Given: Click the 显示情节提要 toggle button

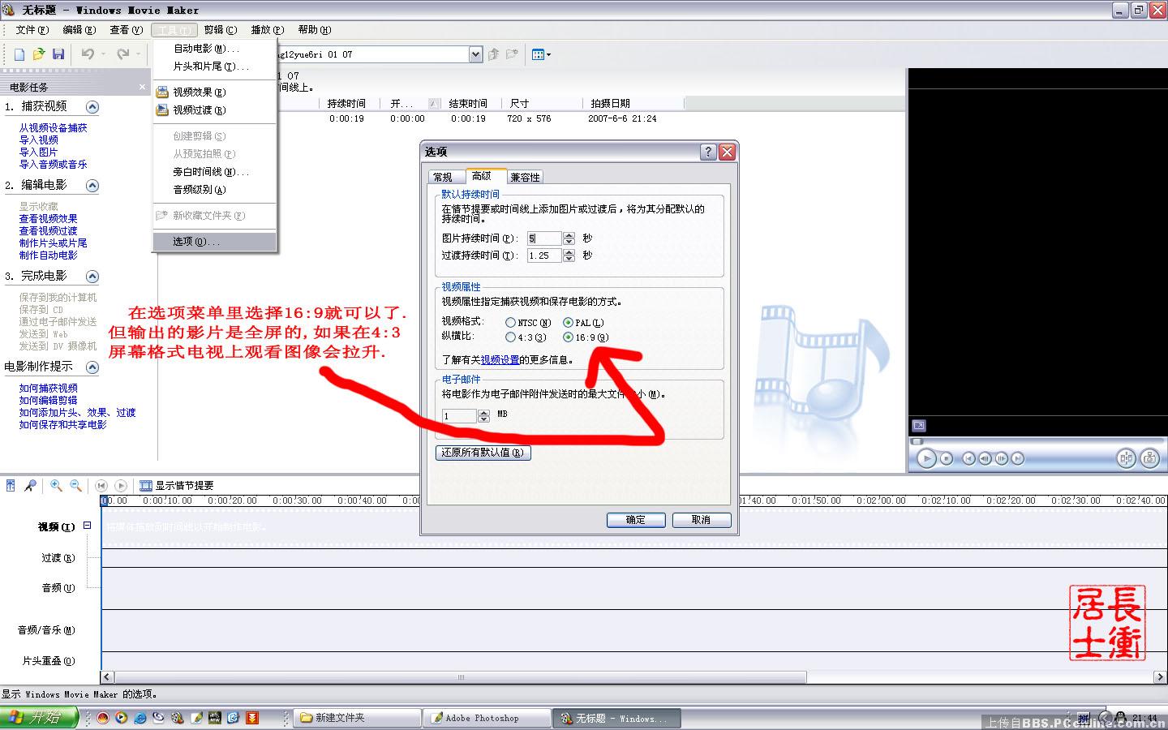Looking at the screenshot, I should 176,485.
